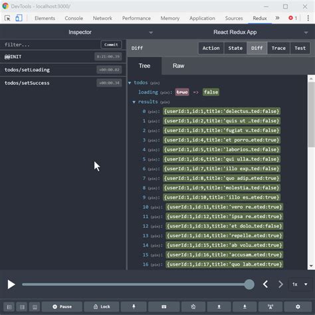The image size is (315, 315).
Task: Pause recording of Redux actions
Action: coord(62,307)
